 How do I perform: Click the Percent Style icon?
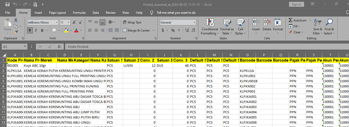coord(173,31)
